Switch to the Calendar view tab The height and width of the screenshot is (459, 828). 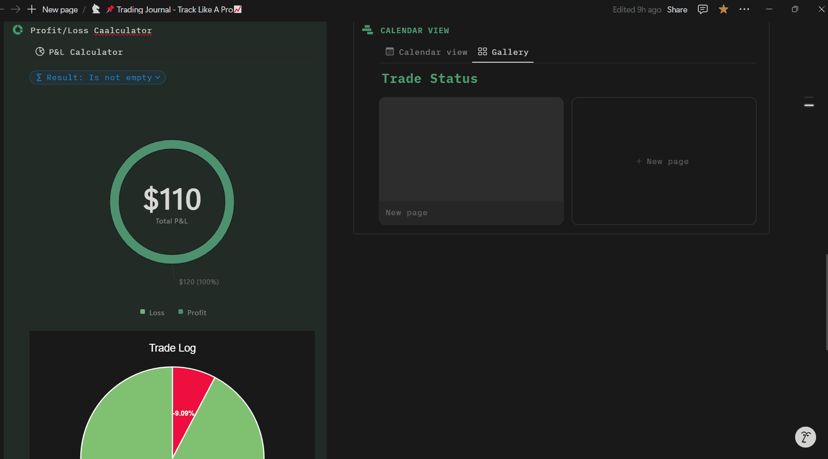tap(426, 52)
